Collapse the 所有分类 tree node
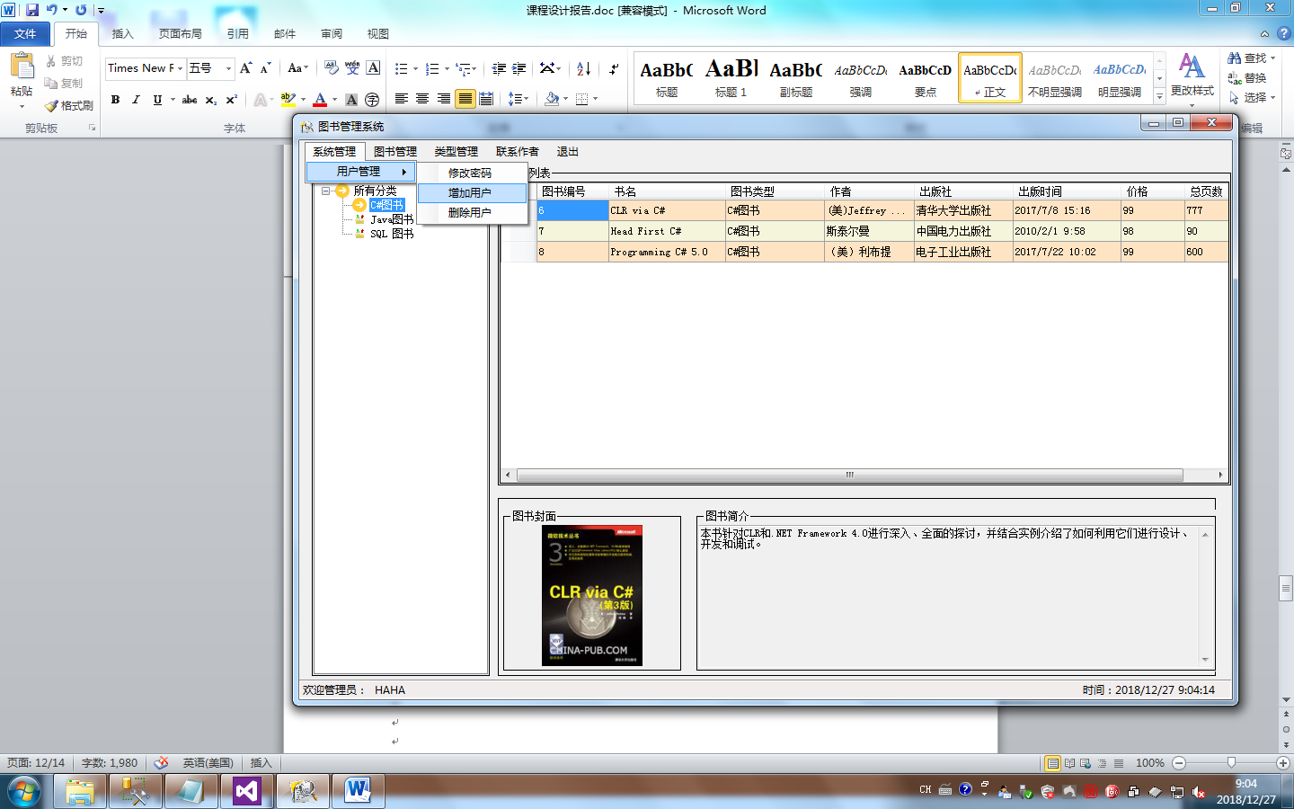 (x=325, y=191)
